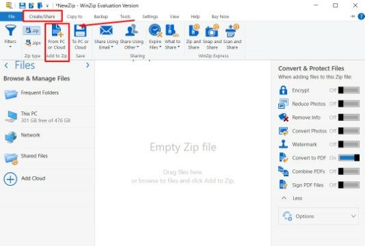Click the Convert Photos icon
Screen dimensions: 365x246
[283, 131]
